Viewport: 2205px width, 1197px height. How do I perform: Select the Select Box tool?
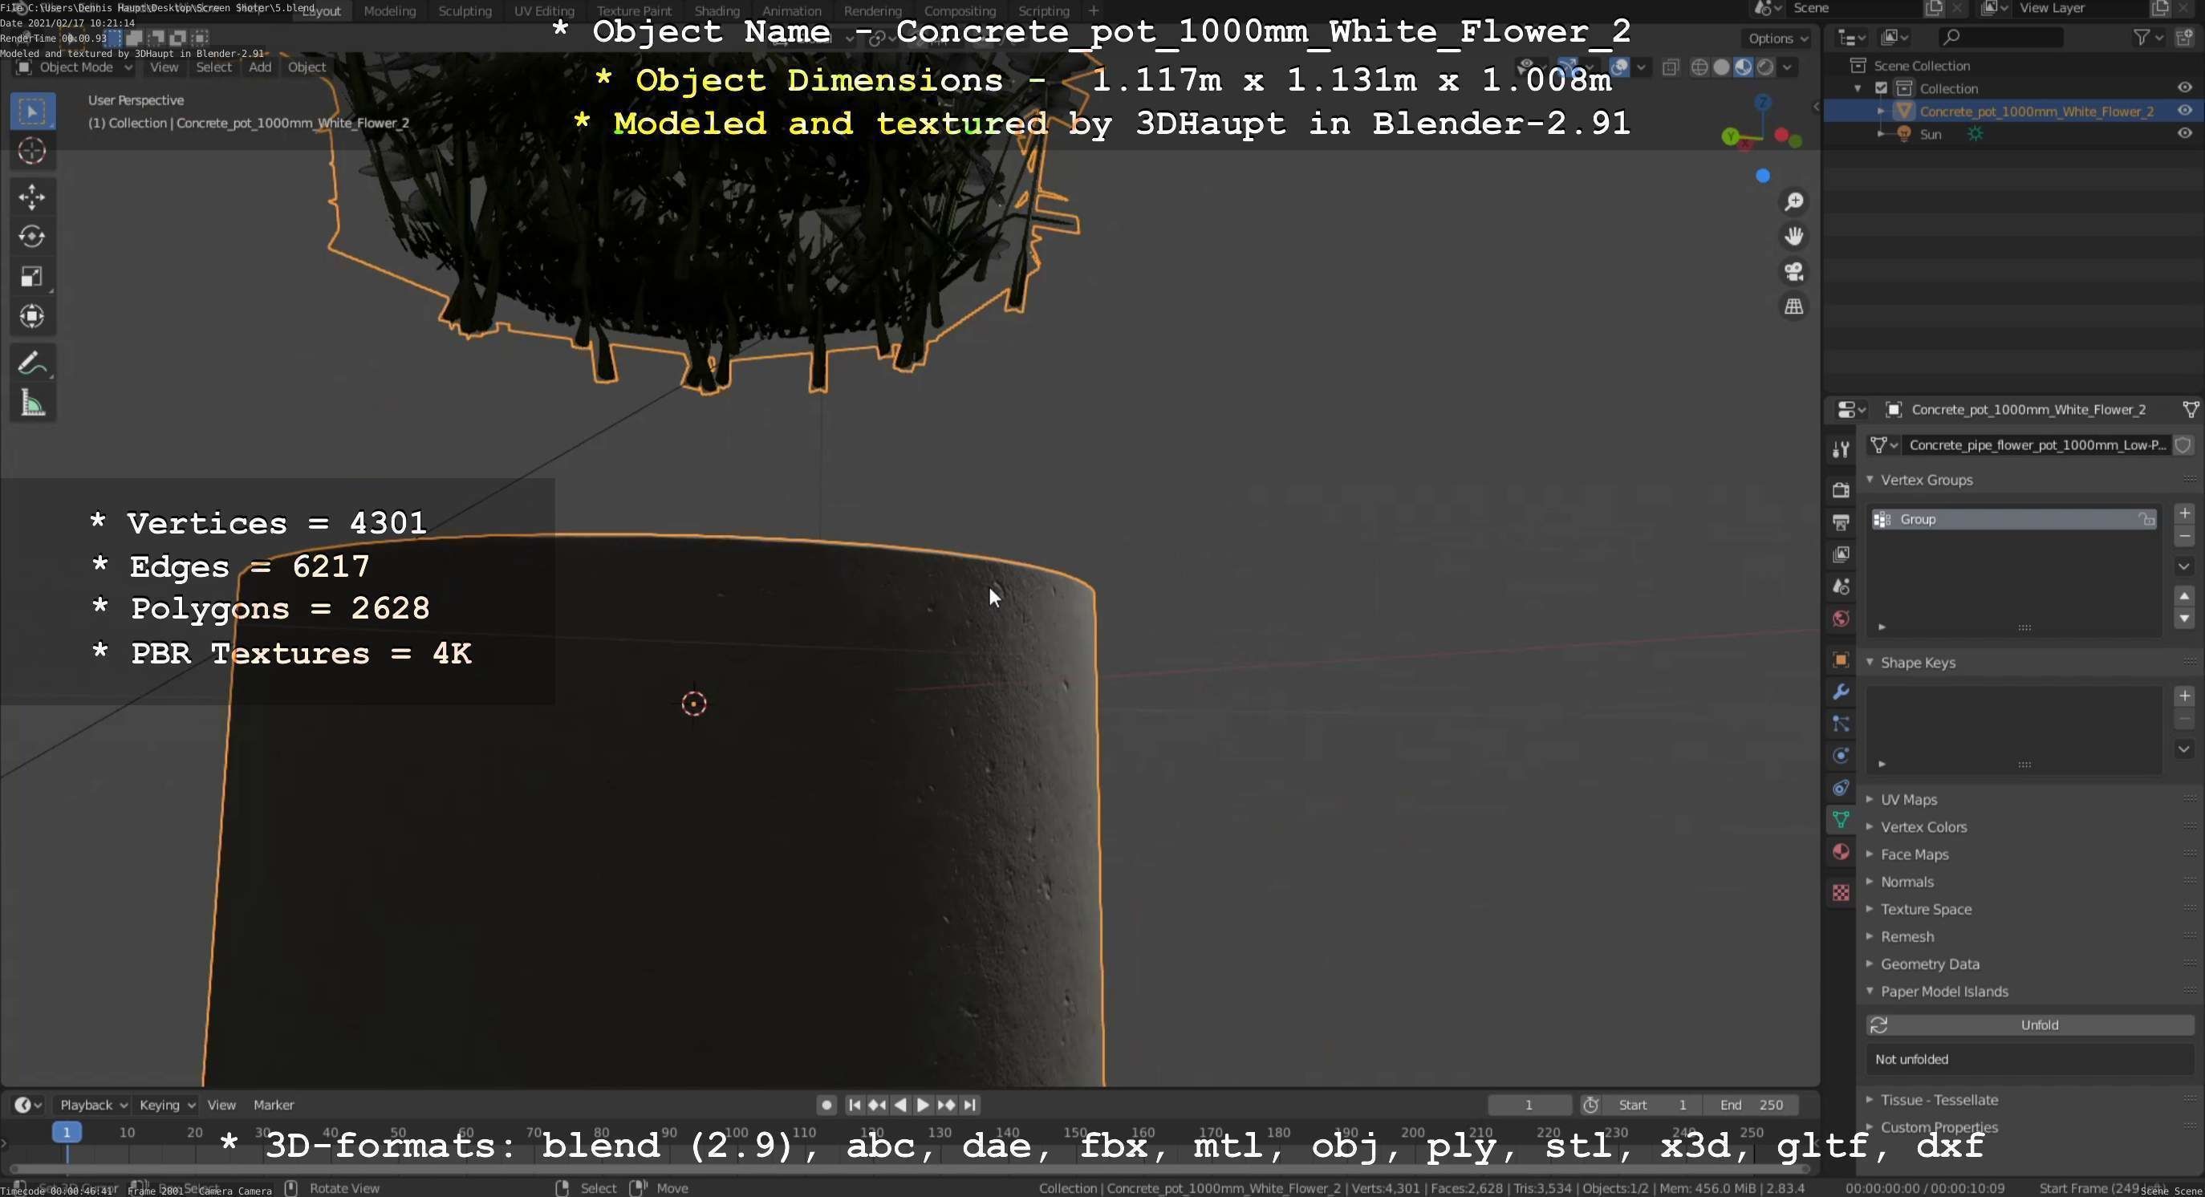(x=33, y=112)
